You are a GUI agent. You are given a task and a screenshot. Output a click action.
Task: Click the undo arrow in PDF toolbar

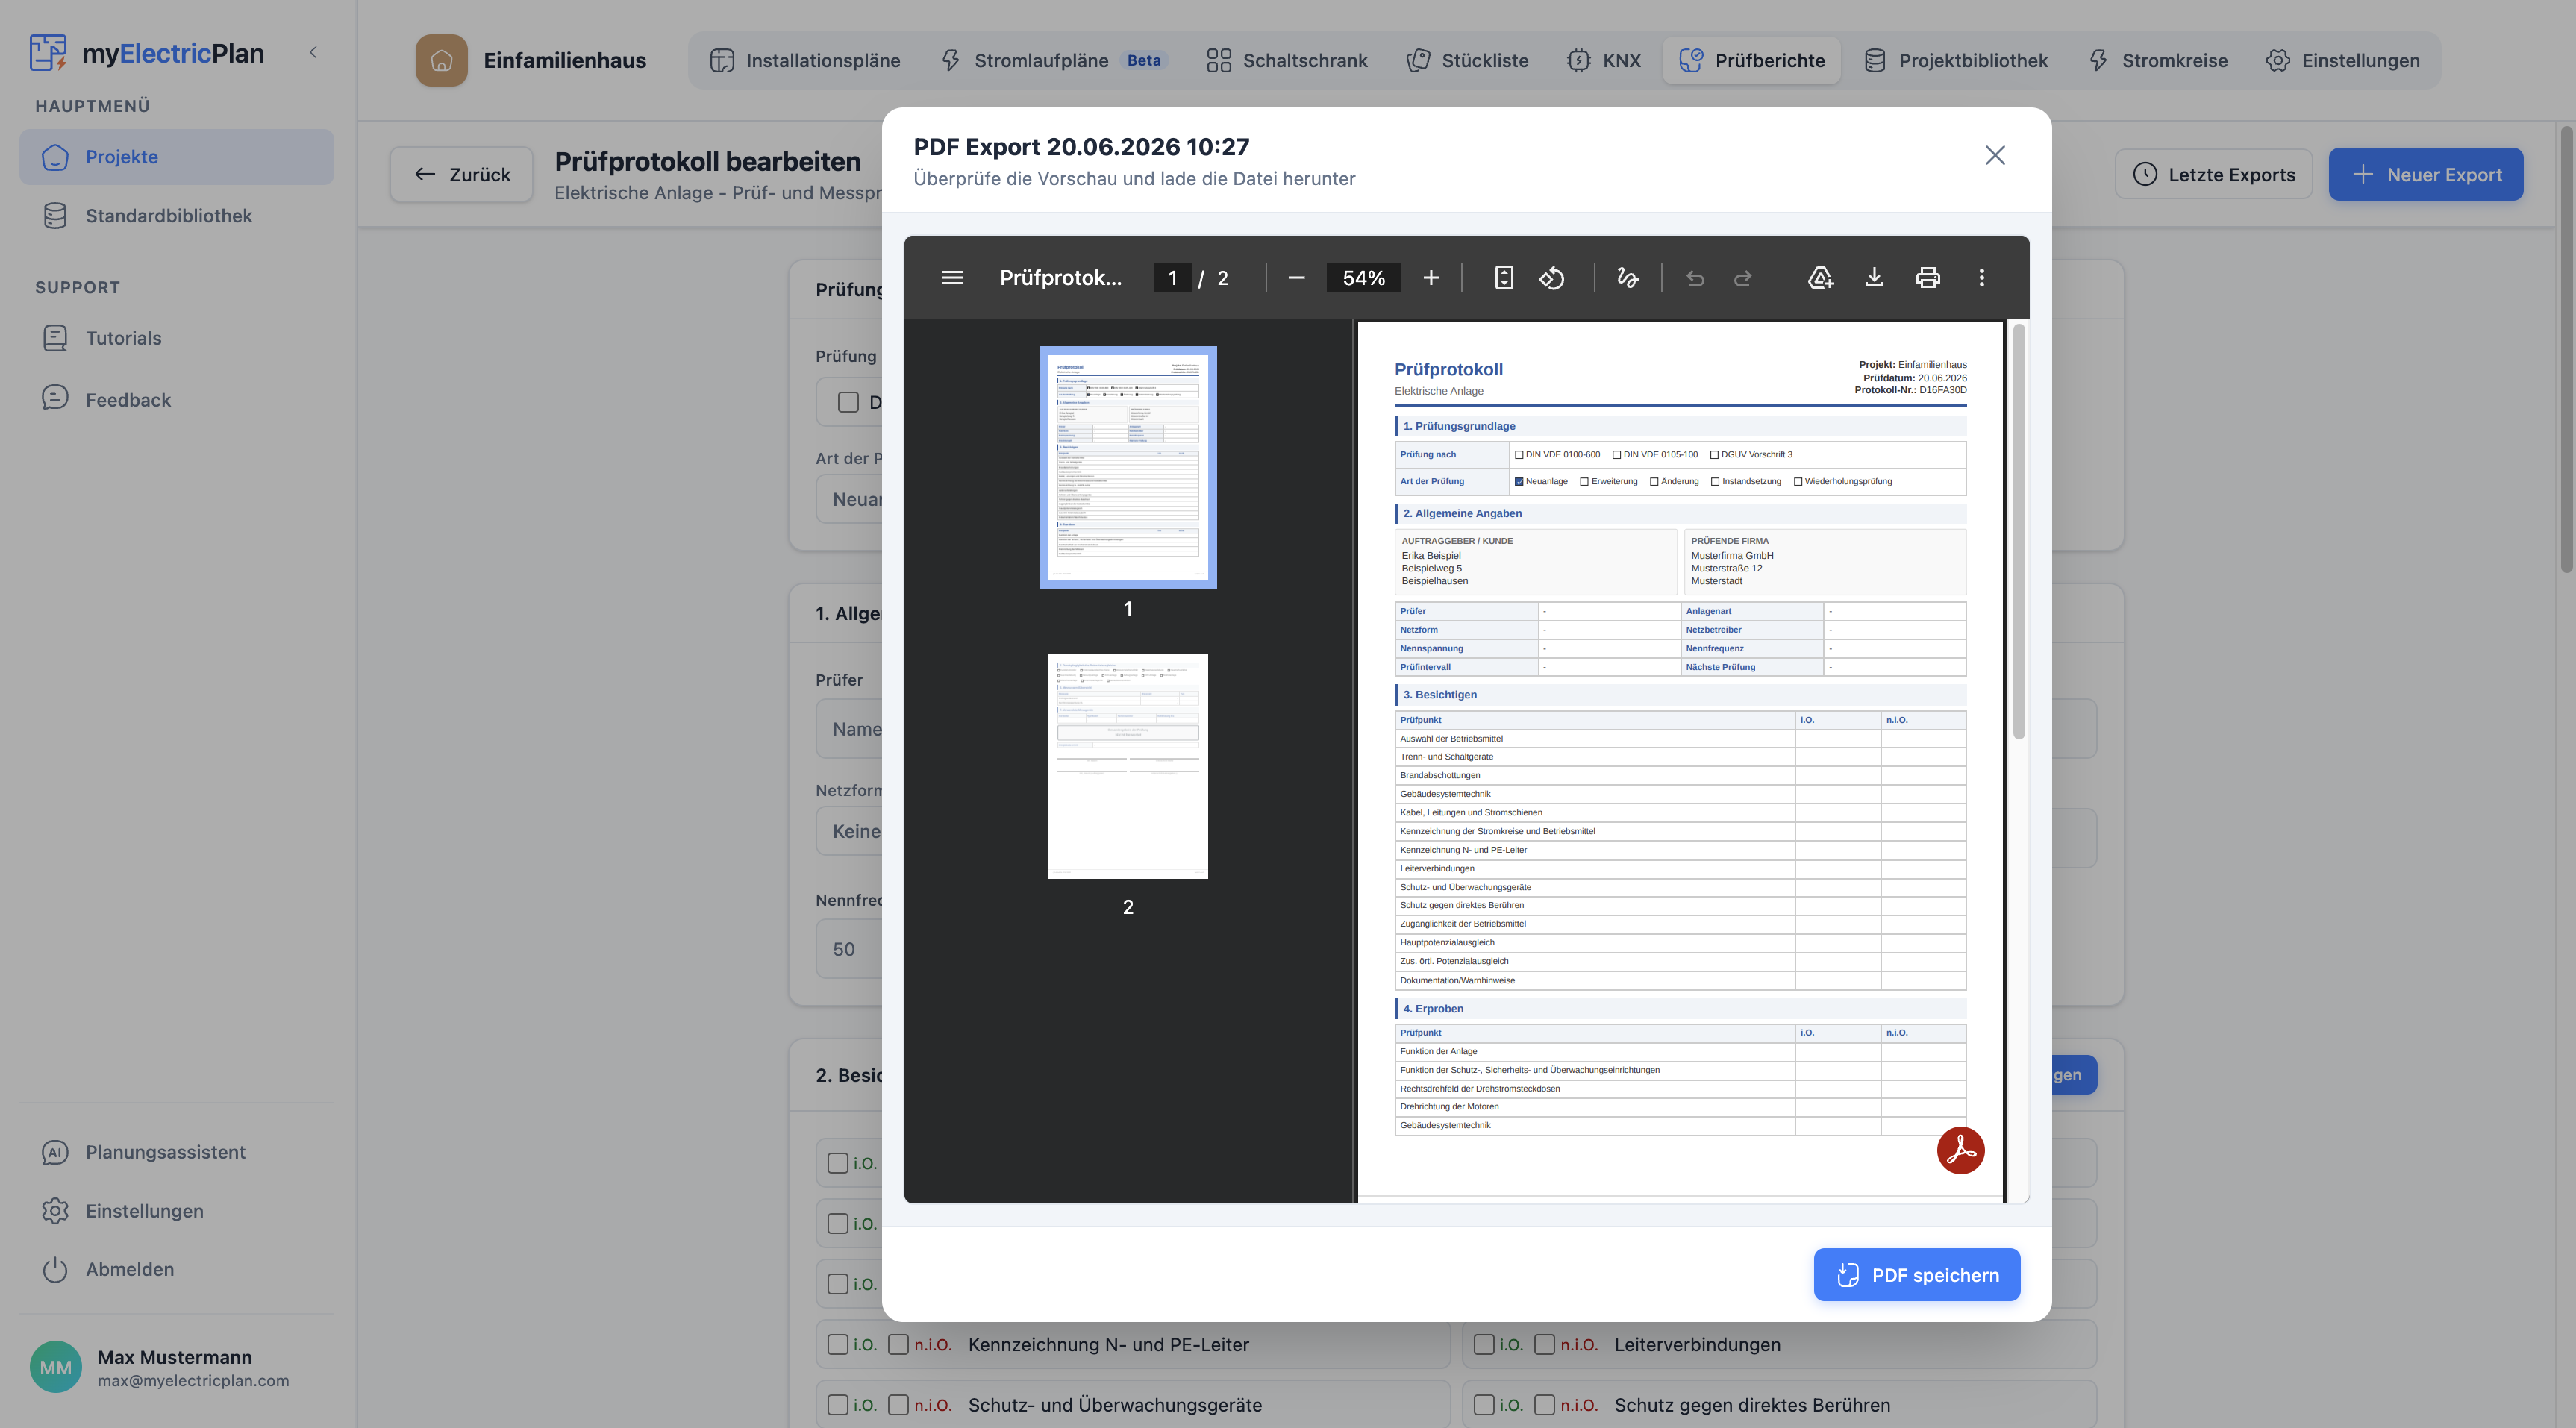[1695, 278]
